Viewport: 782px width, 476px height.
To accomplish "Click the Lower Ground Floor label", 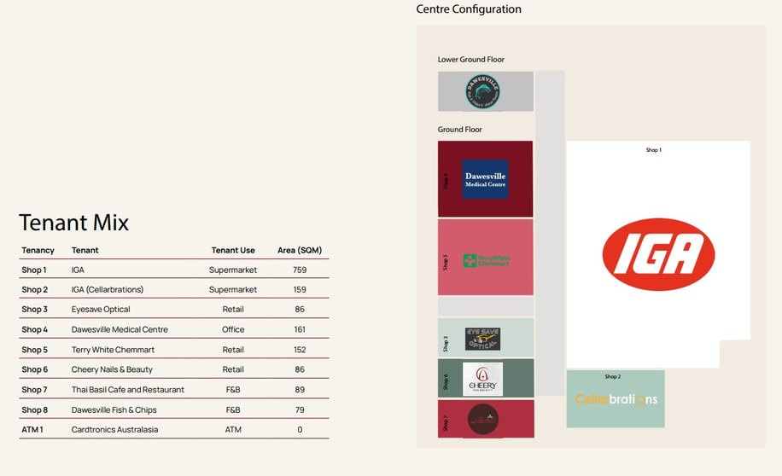I will [470, 60].
